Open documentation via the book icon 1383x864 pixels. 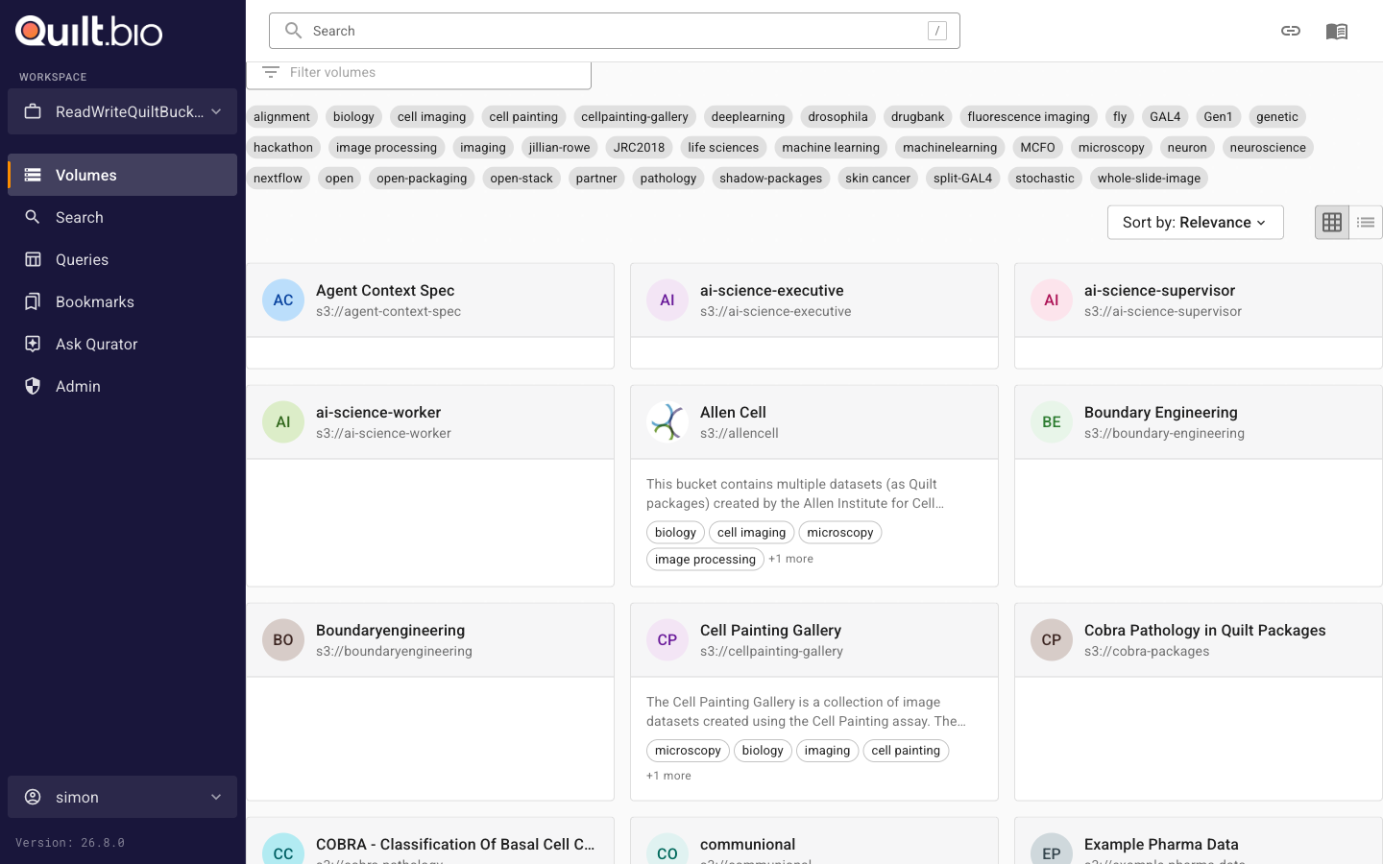click(1337, 31)
